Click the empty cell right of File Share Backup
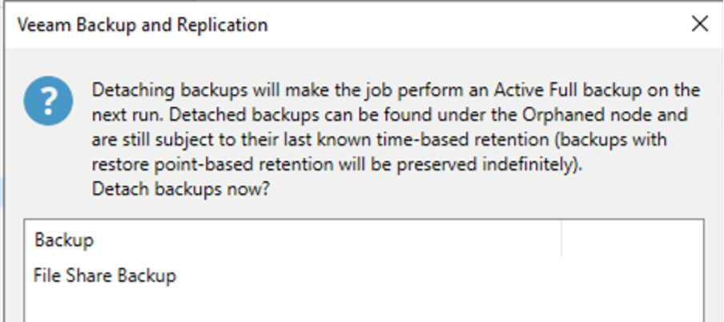Viewport: 724px width, 322px height. pos(631,276)
